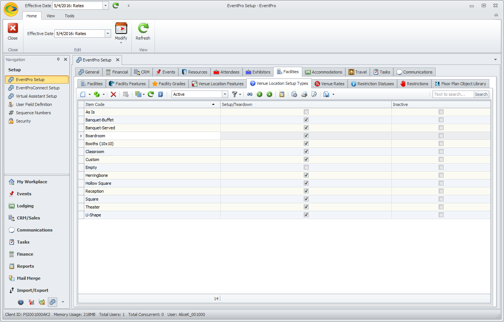Check Inactive for Custom row

441,159
